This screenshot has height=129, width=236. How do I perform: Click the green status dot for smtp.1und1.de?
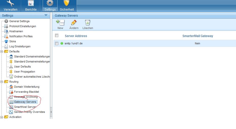point(62,43)
